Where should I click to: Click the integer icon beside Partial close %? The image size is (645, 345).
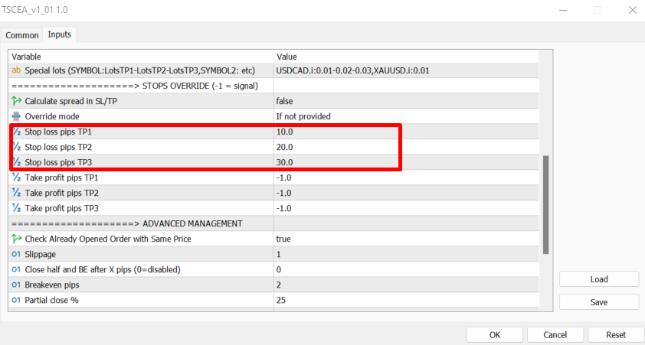point(16,300)
